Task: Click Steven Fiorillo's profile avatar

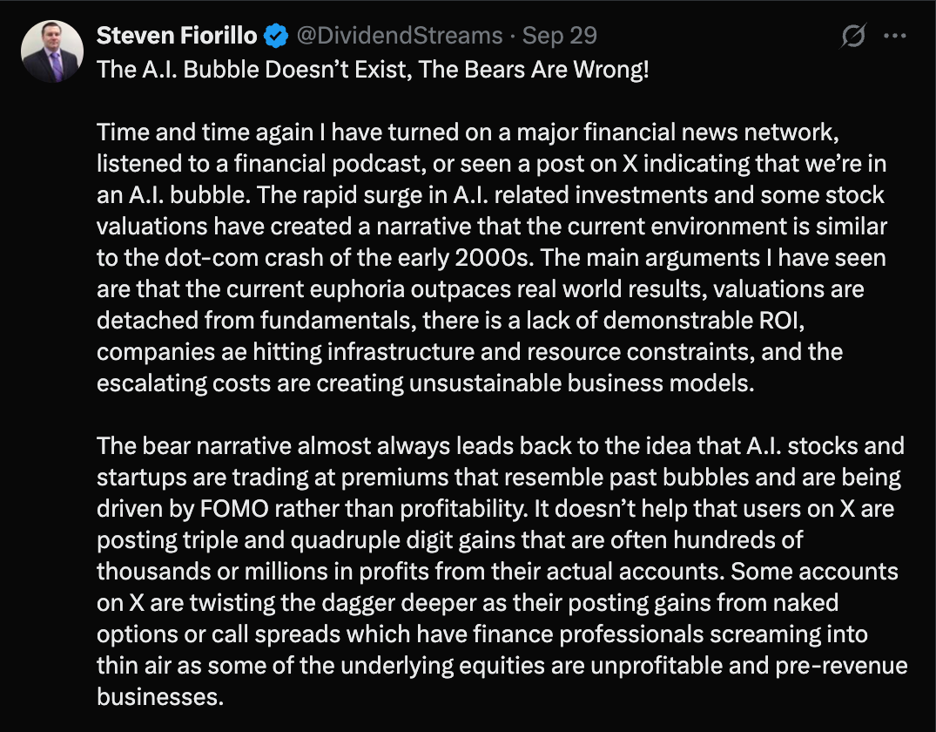Action: [51, 51]
